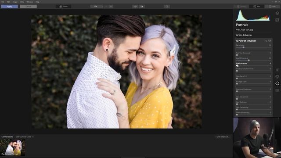This screenshot has width=281, height=158.
Task: Open the Window menu
Action: click(29, 2)
